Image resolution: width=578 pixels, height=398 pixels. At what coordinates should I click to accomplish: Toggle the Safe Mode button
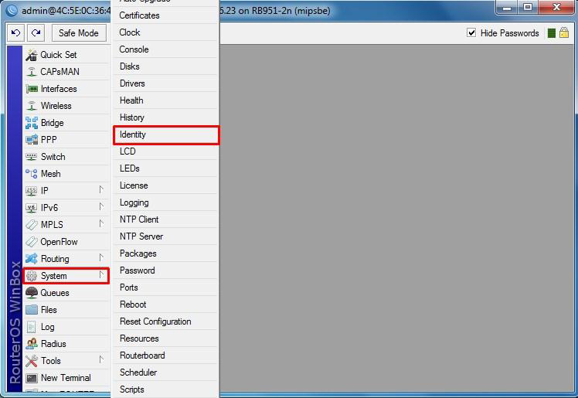coord(79,33)
